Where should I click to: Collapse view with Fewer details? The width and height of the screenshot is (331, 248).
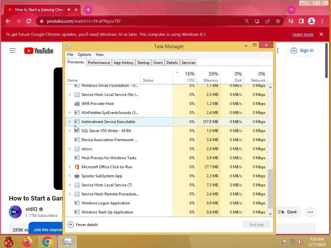pos(83,225)
